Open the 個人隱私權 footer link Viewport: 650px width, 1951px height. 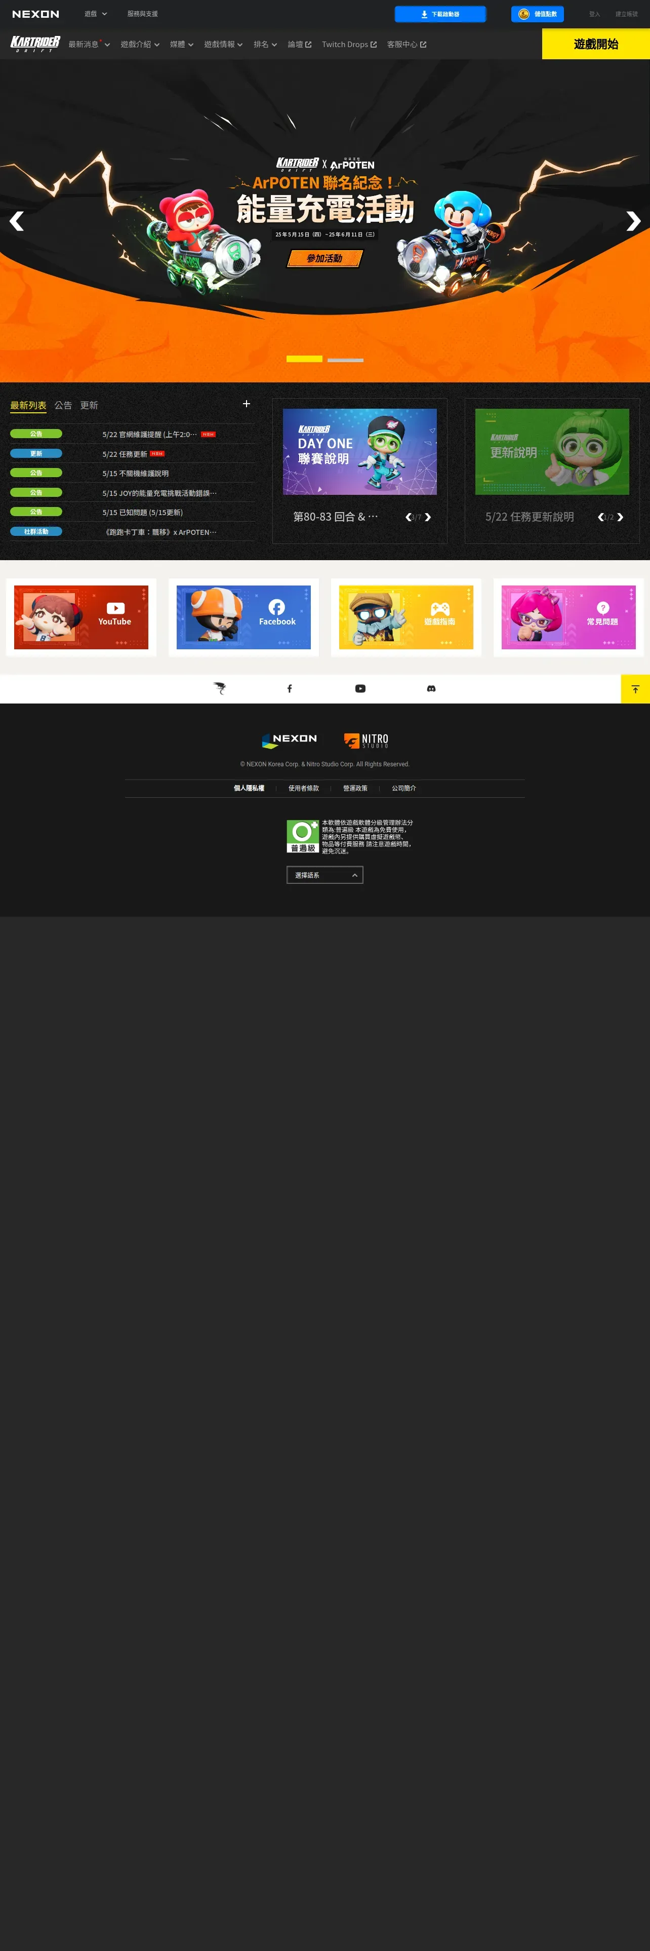click(x=249, y=789)
